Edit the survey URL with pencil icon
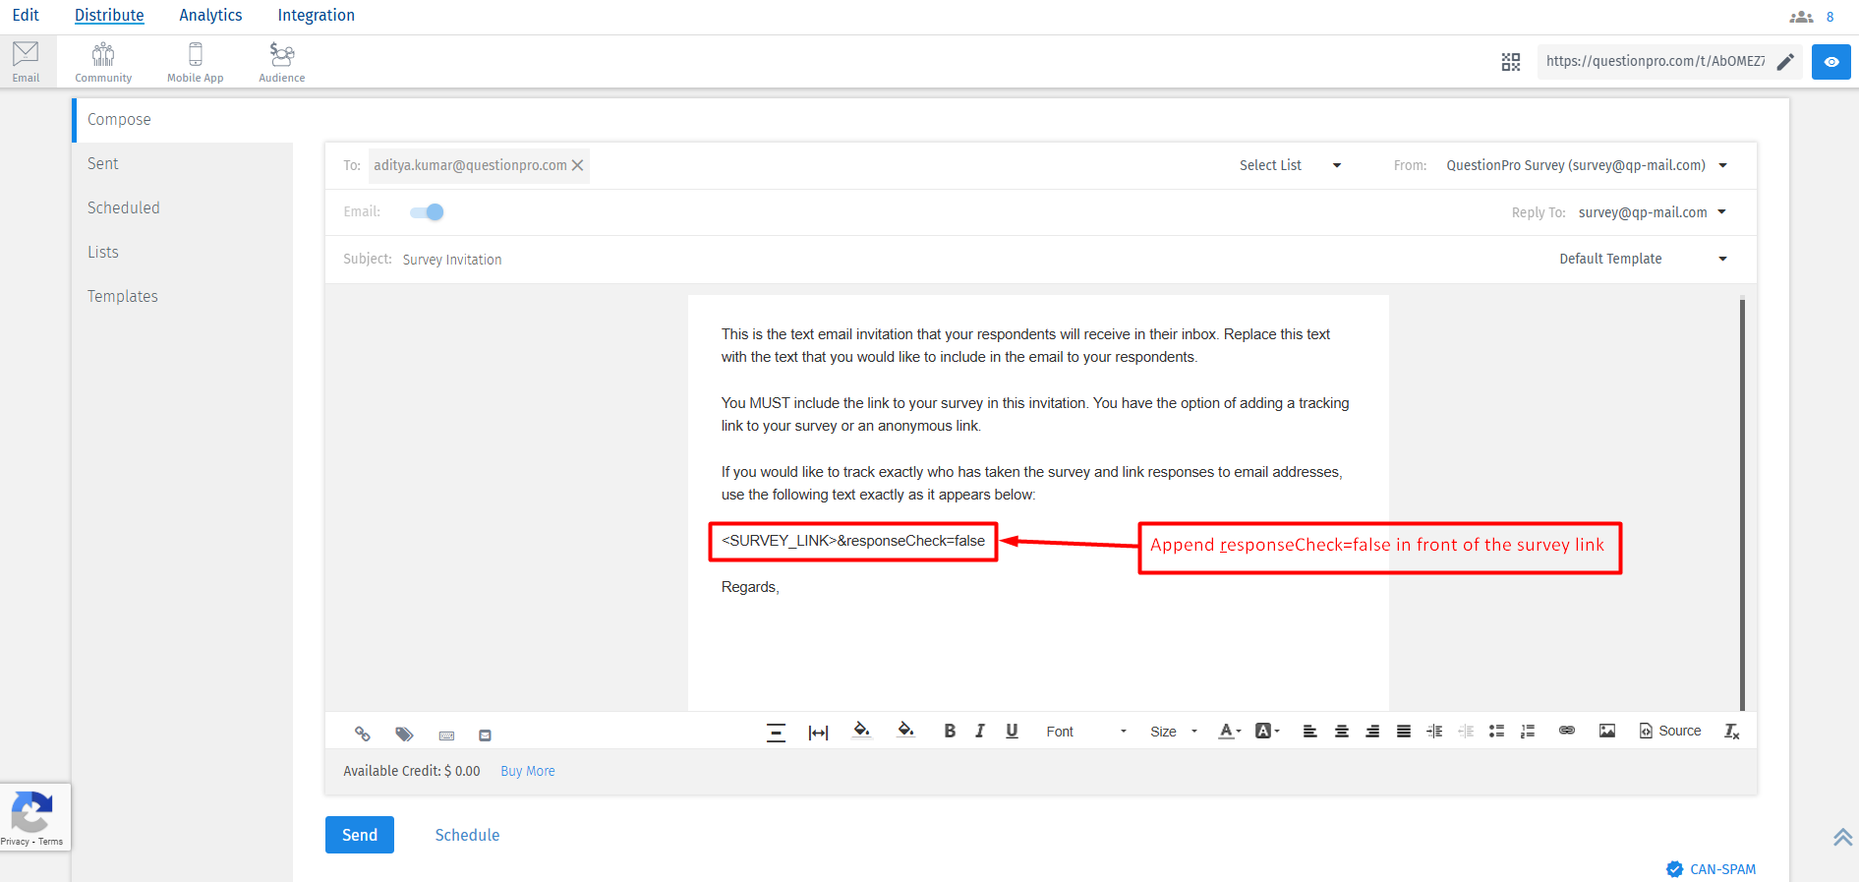 [x=1785, y=62]
